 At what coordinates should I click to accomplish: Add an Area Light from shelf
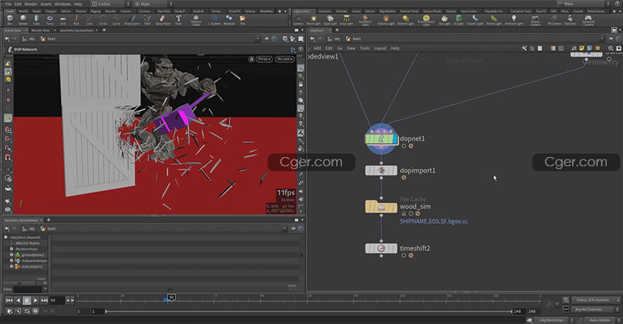346,20
